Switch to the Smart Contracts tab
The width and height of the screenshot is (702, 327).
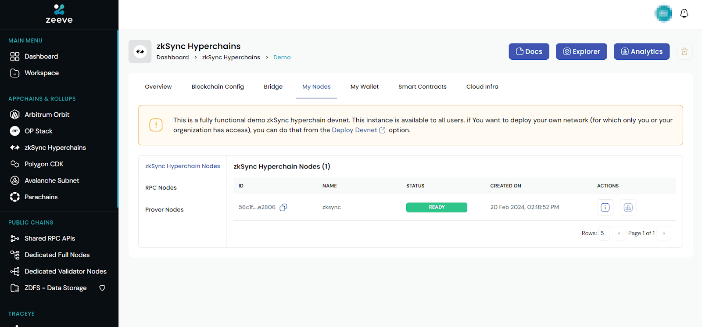[x=423, y=86]
